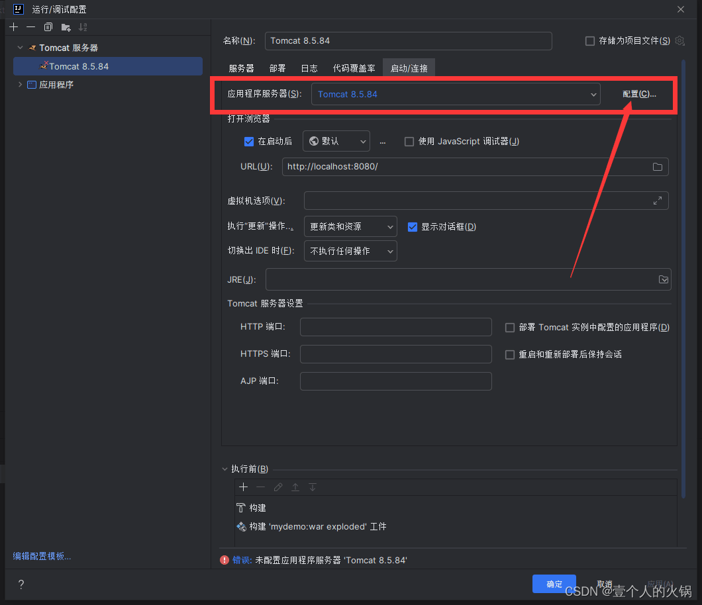702x605 pixels.
Task: Browse for JRE path folder icon
Action: (664, 280)
